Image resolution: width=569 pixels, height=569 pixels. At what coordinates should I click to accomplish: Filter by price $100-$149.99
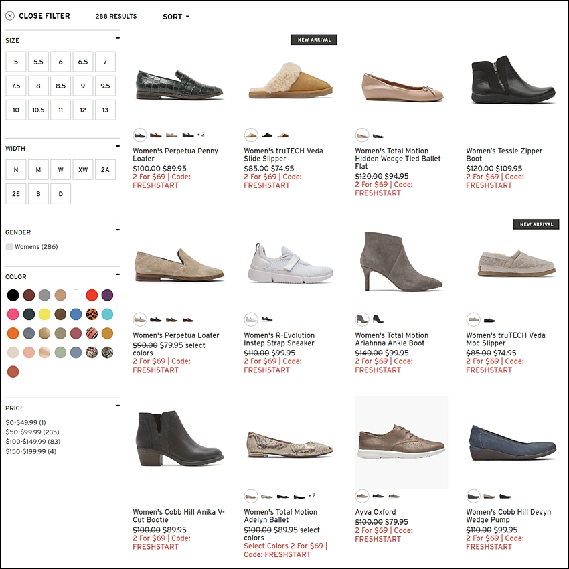(x=33, y=442)
